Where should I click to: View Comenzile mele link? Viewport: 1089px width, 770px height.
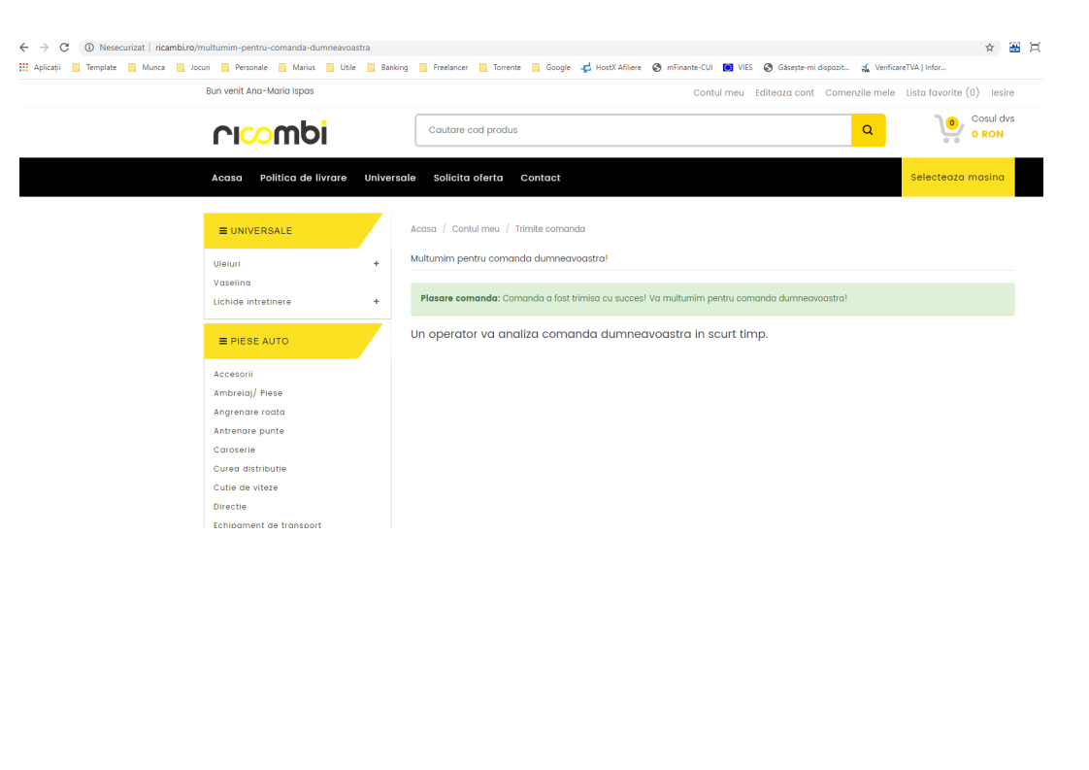point(860,92)
